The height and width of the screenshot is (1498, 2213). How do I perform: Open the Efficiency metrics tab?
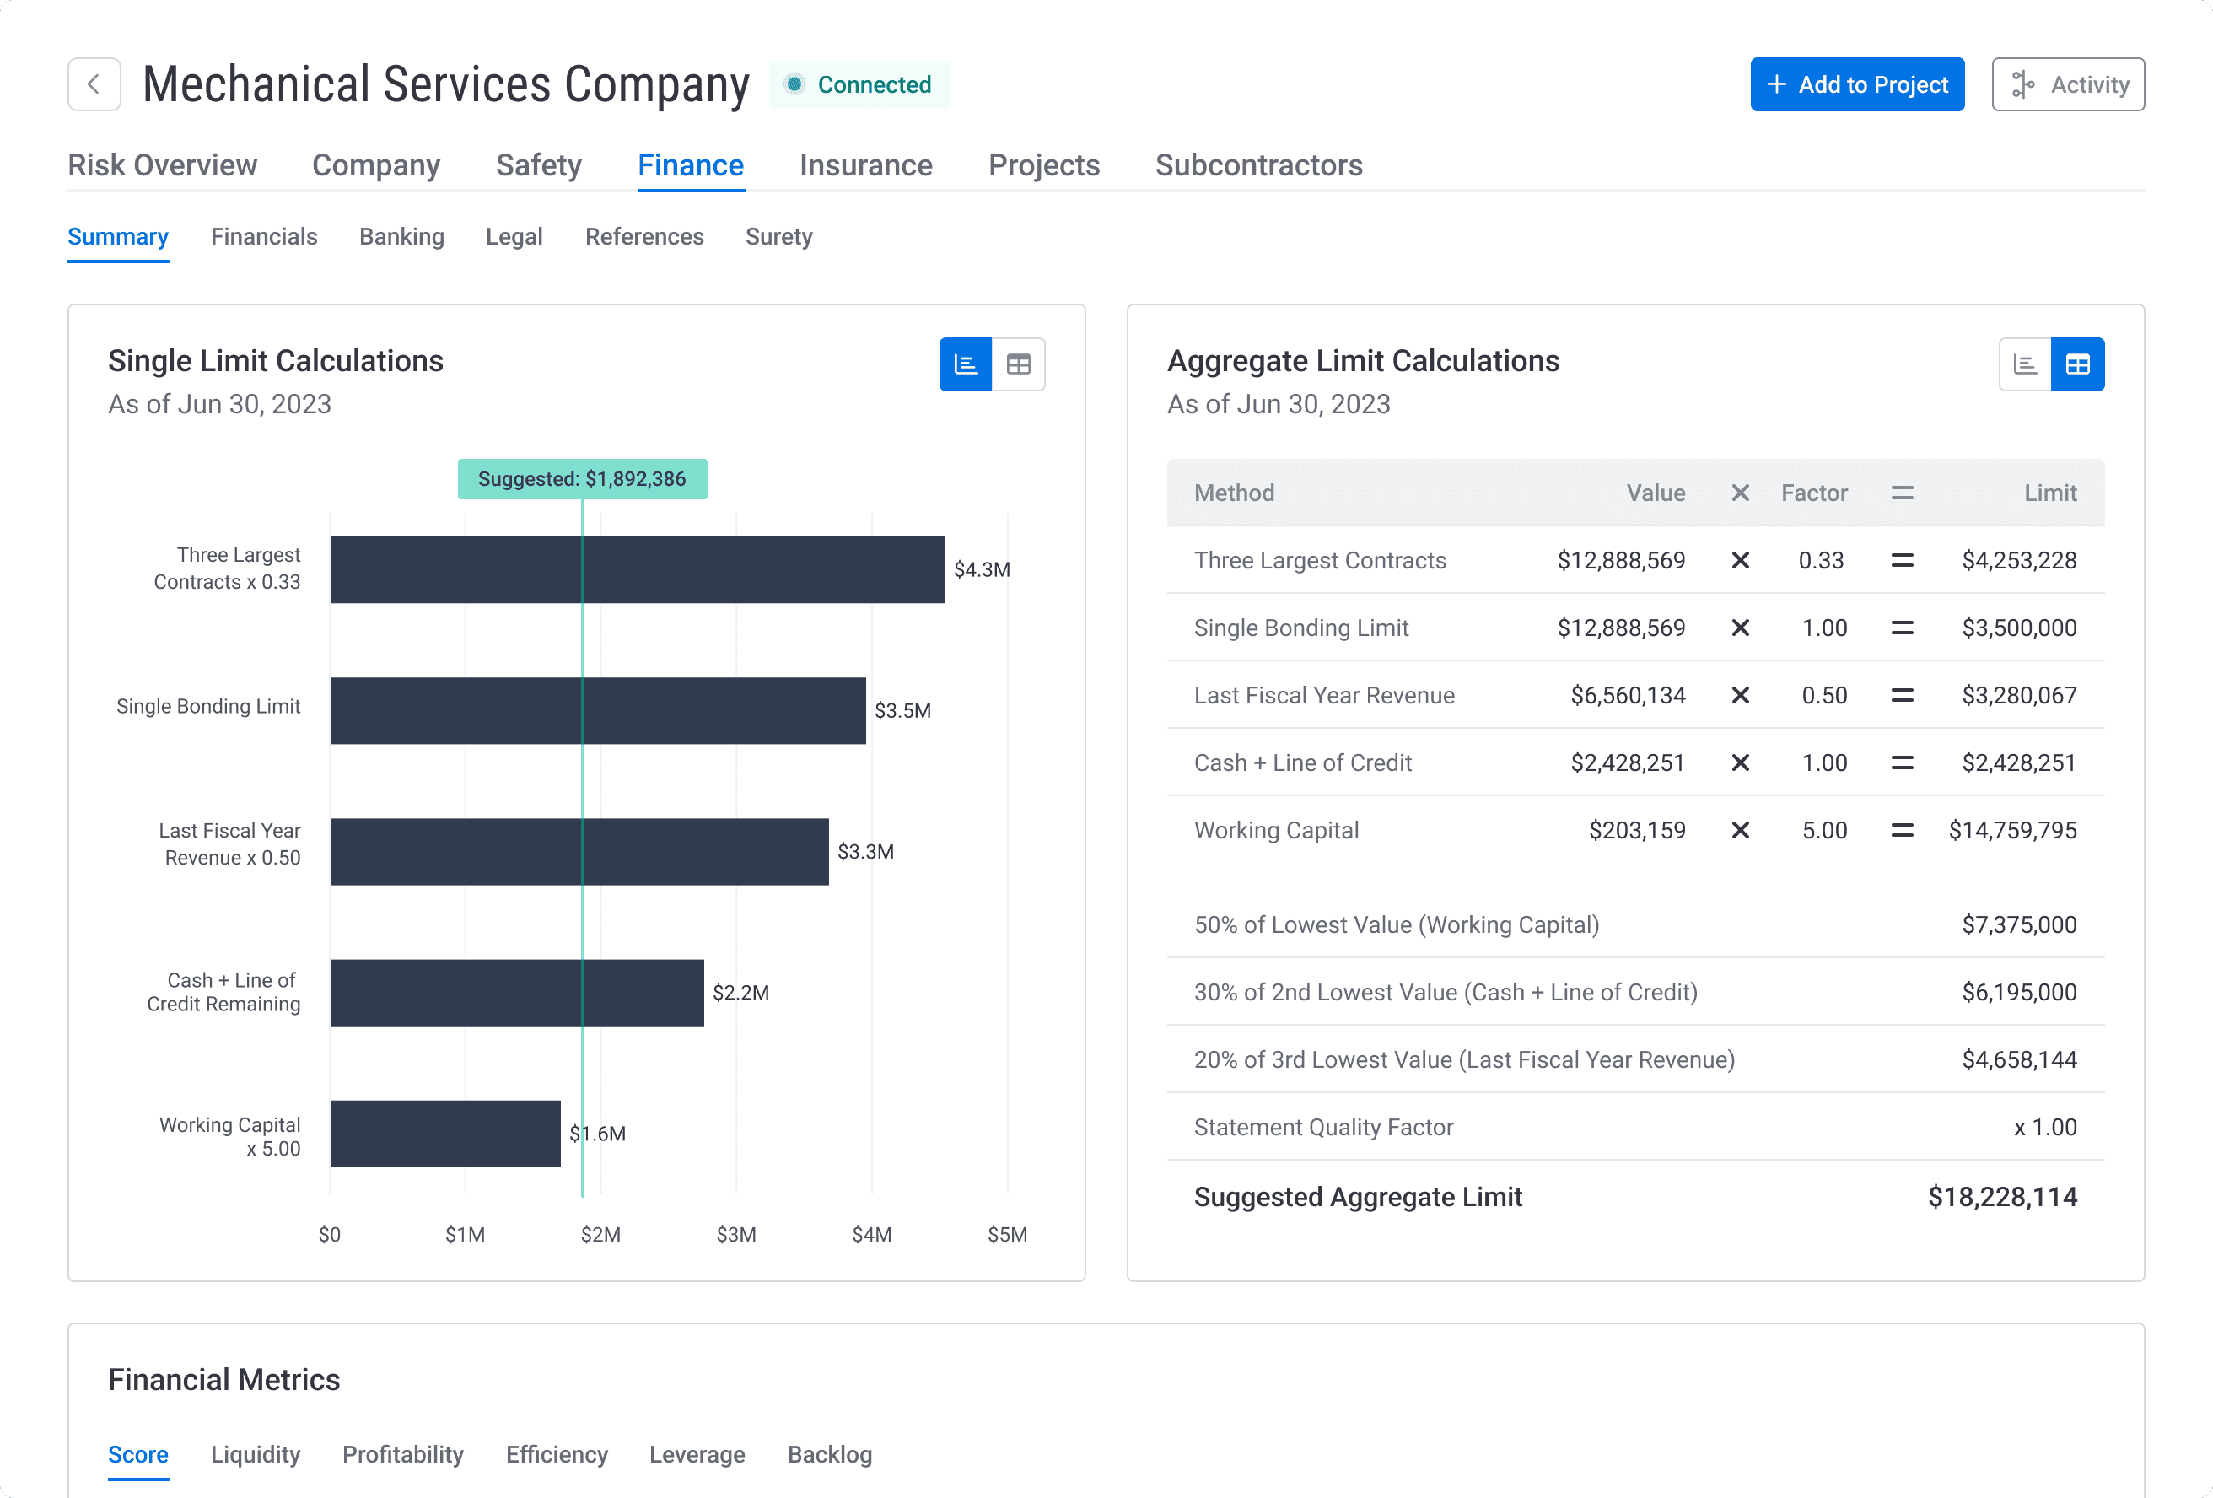(557, 1455)
